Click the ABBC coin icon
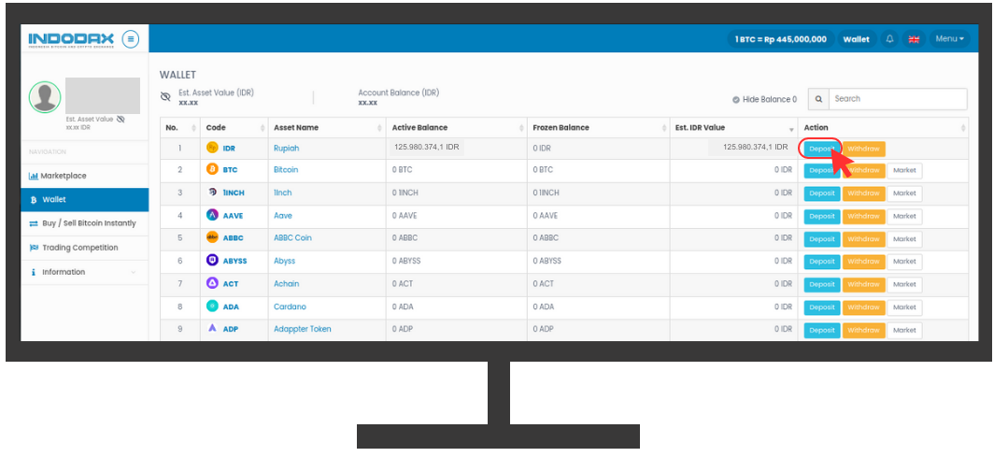994x457 pixels. pyautogui.click(x=212, y=237)
